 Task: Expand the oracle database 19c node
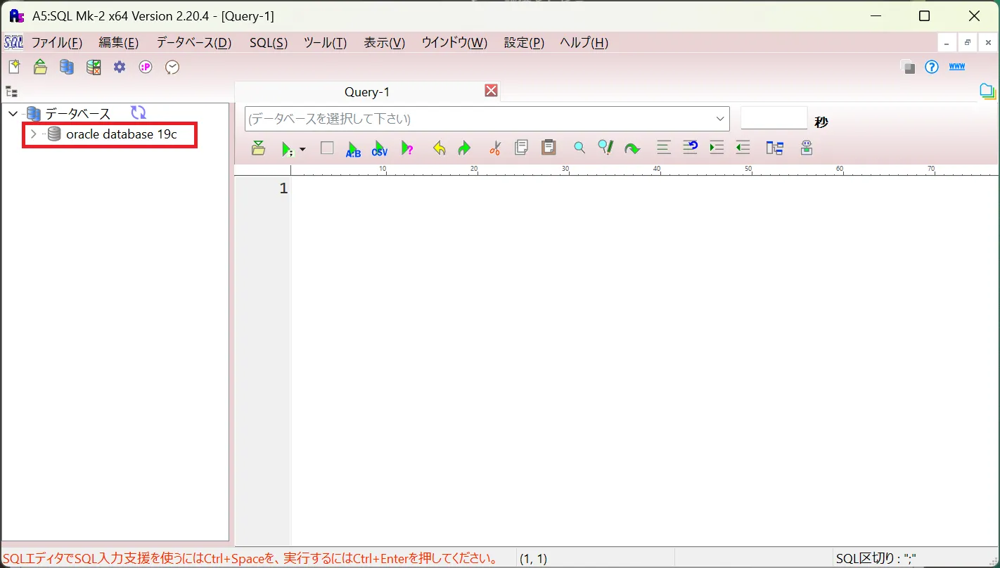tap(32, 134)
